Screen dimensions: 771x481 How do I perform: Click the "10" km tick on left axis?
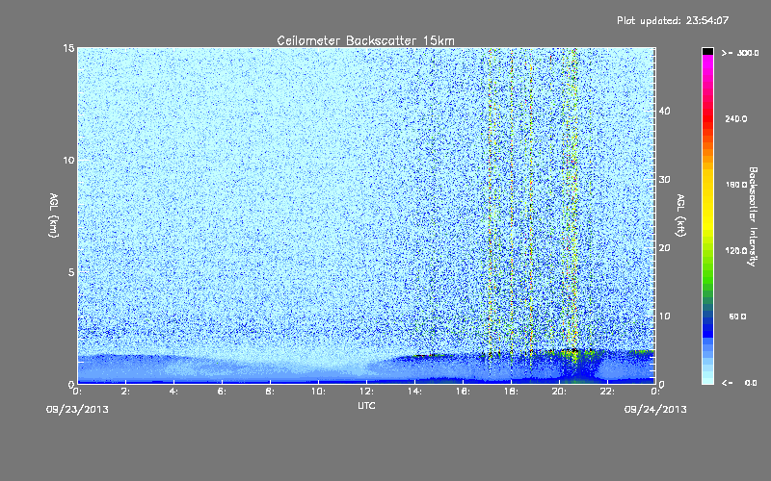pyautogui.click(x=68, y=161)
